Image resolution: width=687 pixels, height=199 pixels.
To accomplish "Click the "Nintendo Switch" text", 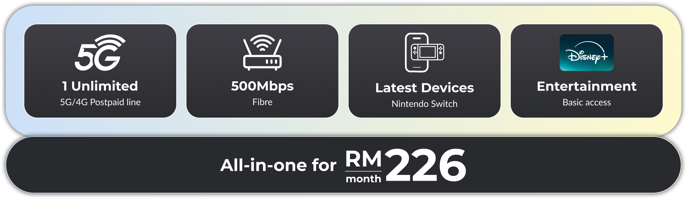I will coord(425,104).
